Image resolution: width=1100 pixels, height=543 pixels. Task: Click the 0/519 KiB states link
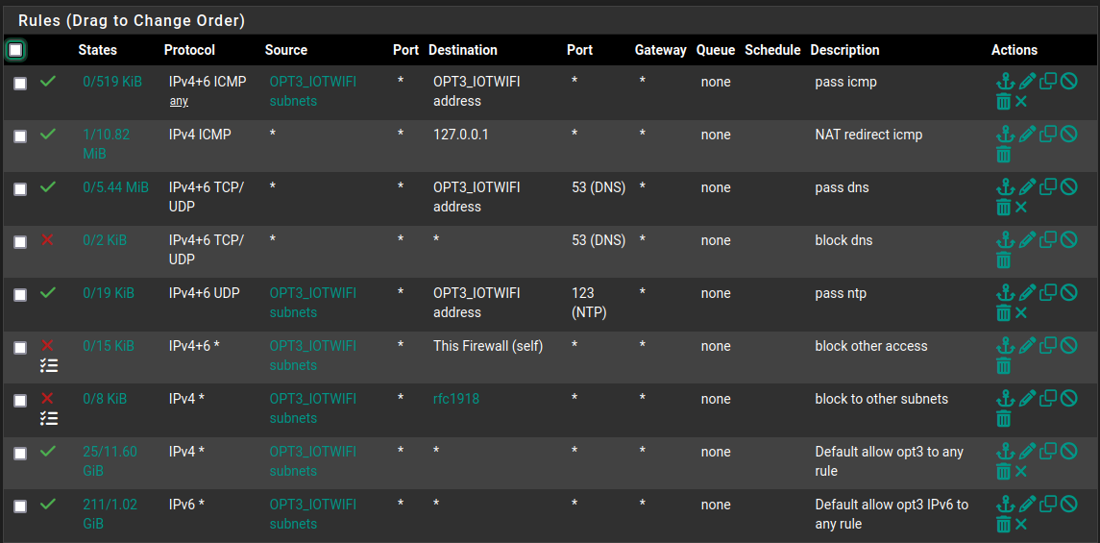coord(112,82)
